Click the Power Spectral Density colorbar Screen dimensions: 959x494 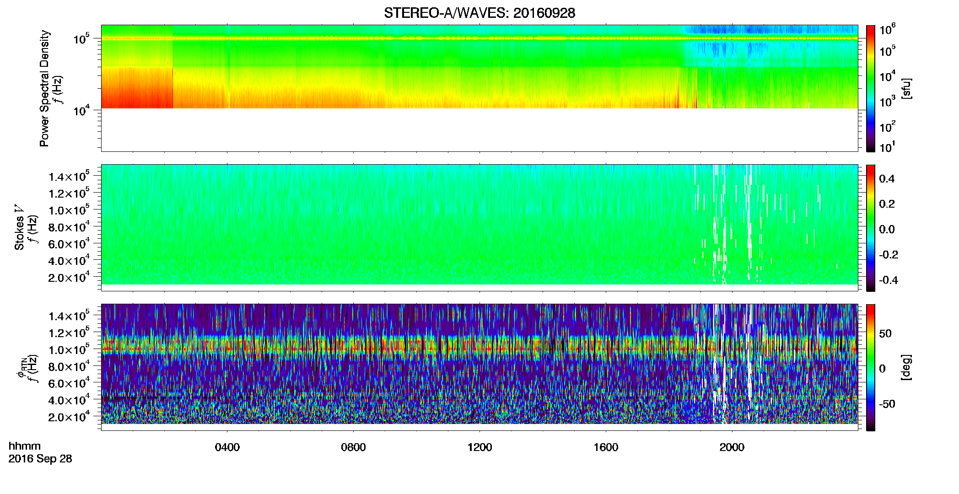coord(870,88)
